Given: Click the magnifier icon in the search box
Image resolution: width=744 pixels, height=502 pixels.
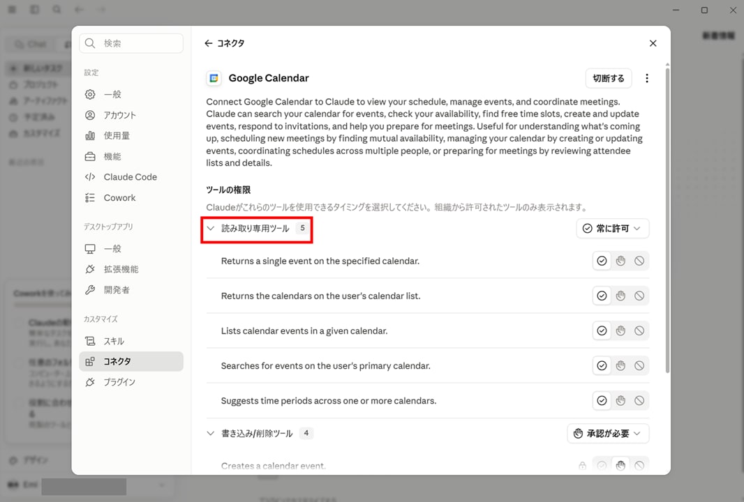Looking at the screenshot, I should point(90,43).
